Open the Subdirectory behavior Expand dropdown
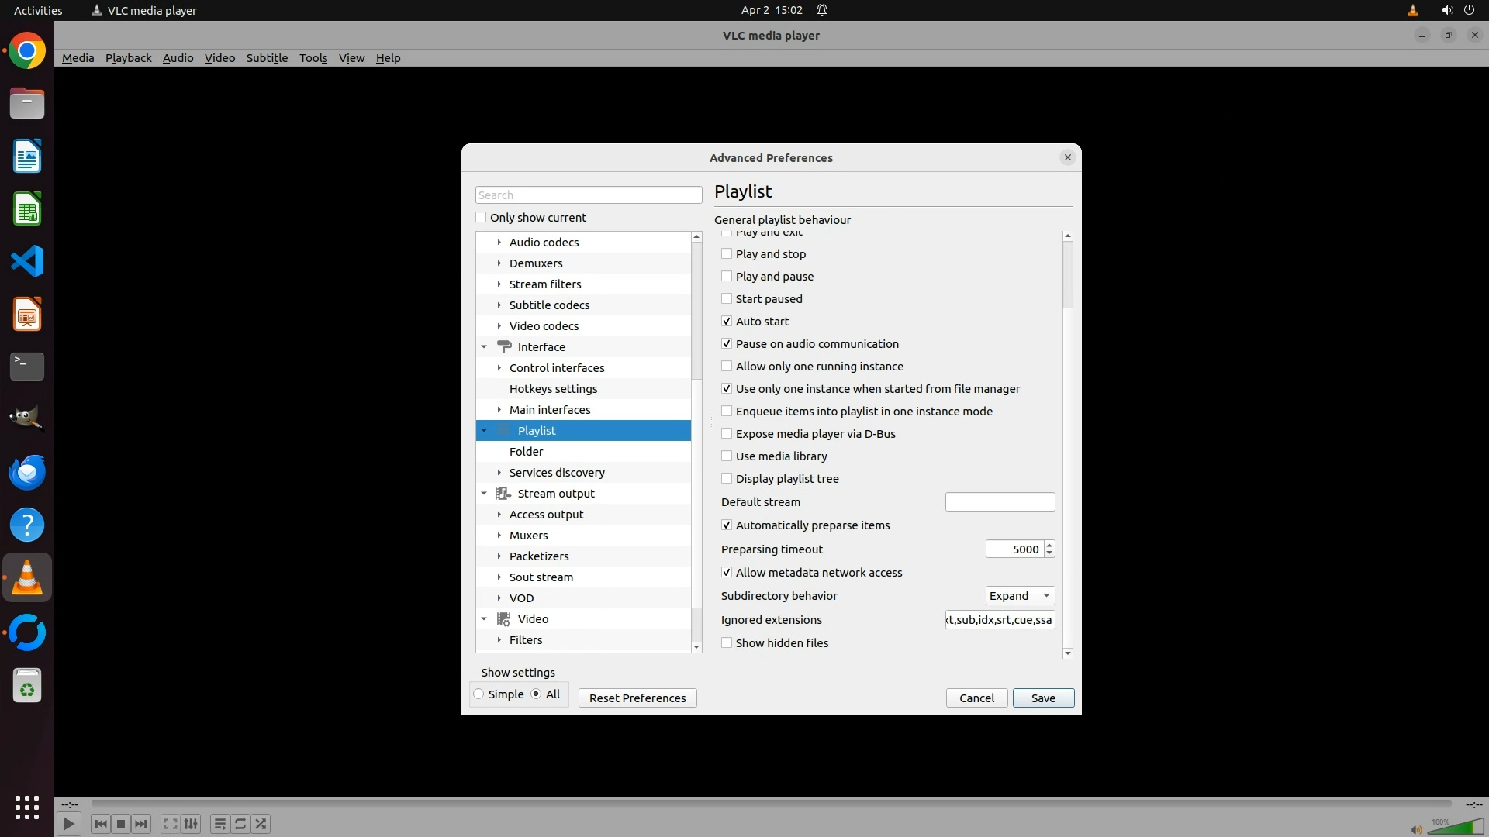The height and width of the screenshot is (837, 1489). pyautogui.click(x=1019, y=596)
